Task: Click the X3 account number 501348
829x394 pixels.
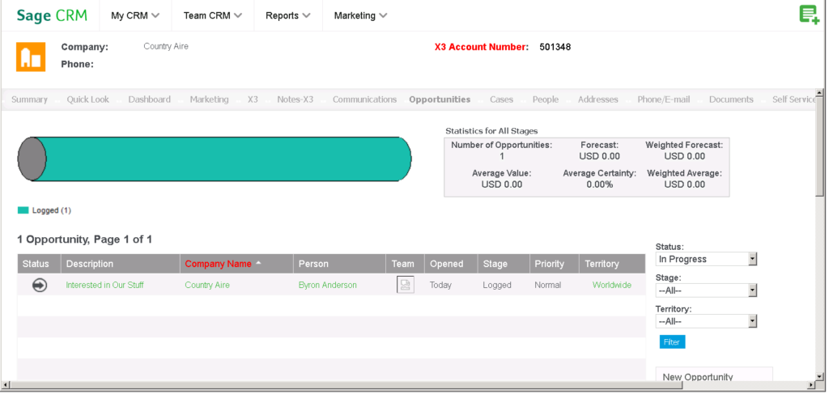Action: point(555,47)
